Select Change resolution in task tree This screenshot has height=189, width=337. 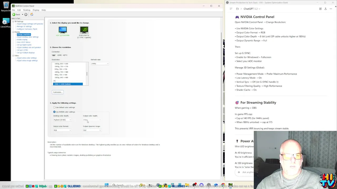[x=24, y=34]
